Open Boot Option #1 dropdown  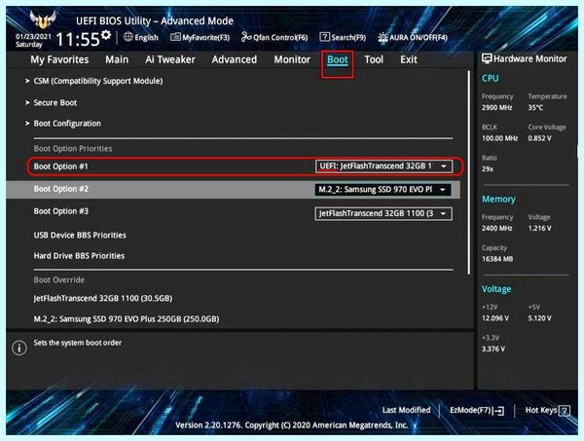click(383, 166)
